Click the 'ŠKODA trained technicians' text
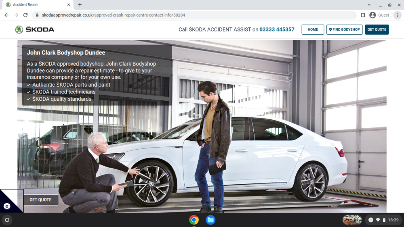Viewport: 404px width, 227px height. click(x=64, y=92)
